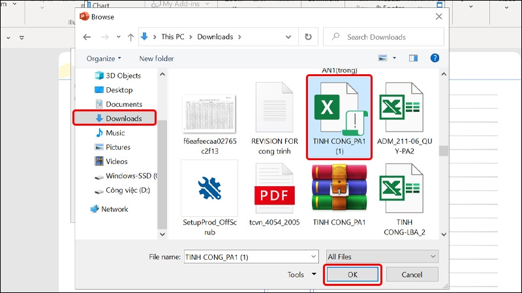This screenshot has height=293, width=522.
Task: Close the Browse dialog
Action: click(x=438, y=17)
